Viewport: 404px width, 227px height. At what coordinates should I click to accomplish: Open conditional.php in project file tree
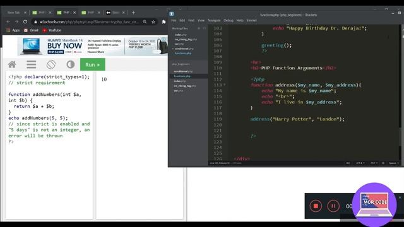(183, 71)
